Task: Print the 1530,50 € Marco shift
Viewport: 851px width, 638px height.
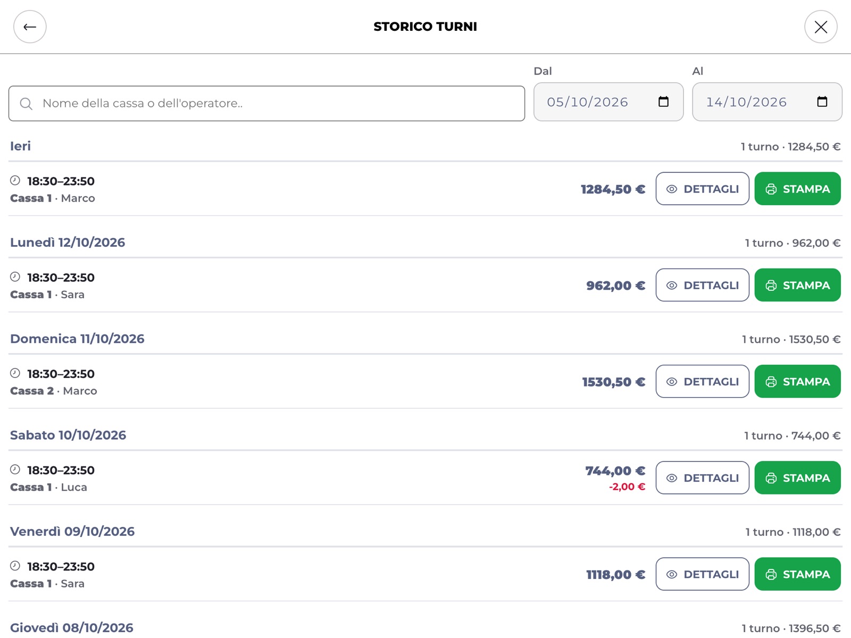Action: pyautogui.click(x=797, y=381)
